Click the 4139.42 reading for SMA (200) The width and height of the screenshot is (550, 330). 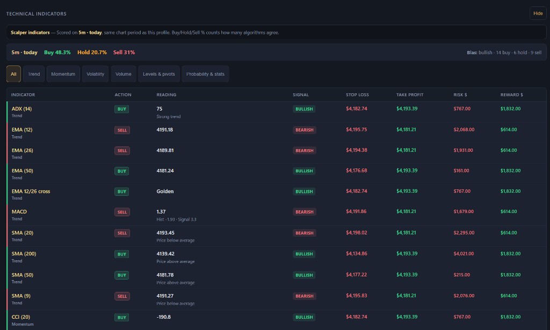[165, 254]
